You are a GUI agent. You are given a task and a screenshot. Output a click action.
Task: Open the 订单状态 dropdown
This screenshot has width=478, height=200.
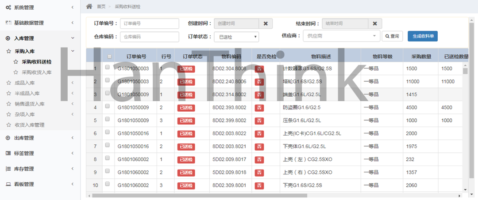pyautogui.click(x=236, y=37)
